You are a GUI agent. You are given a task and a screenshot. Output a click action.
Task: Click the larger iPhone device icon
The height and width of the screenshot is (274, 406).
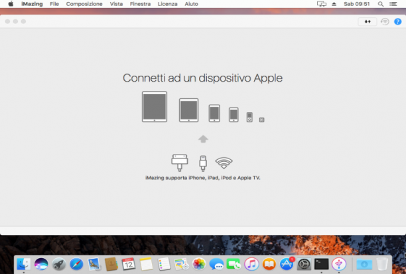coord(214,113)
